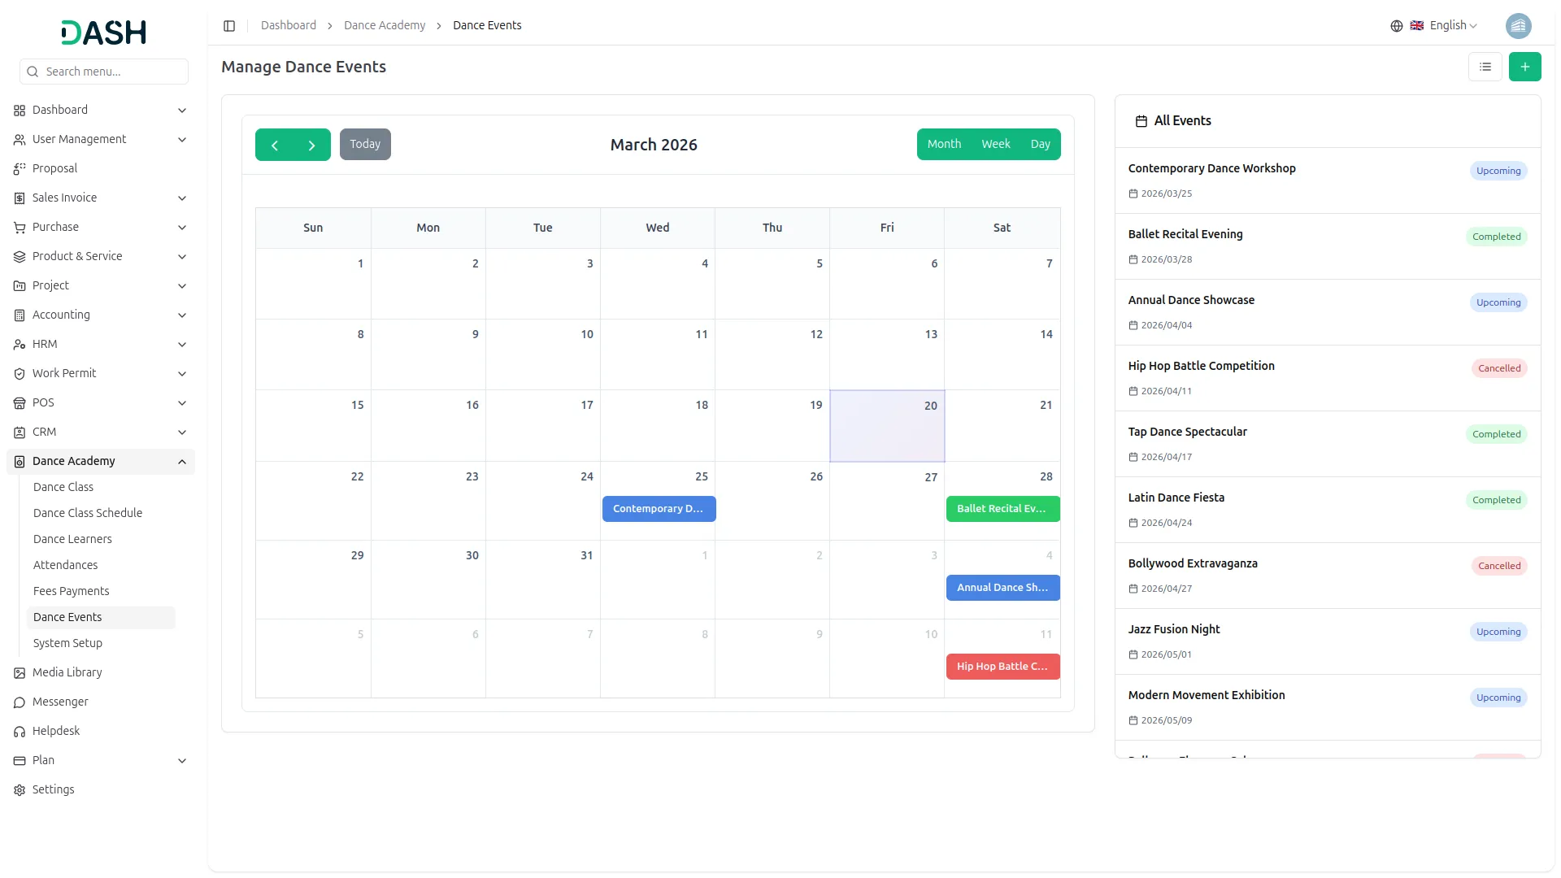Select Month calendar view

[x=944, y=144]
